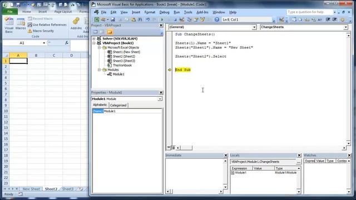Screen dimensions: 356x200
Task: Open VBA Help via blue question icon
Action: coord(217,20)
